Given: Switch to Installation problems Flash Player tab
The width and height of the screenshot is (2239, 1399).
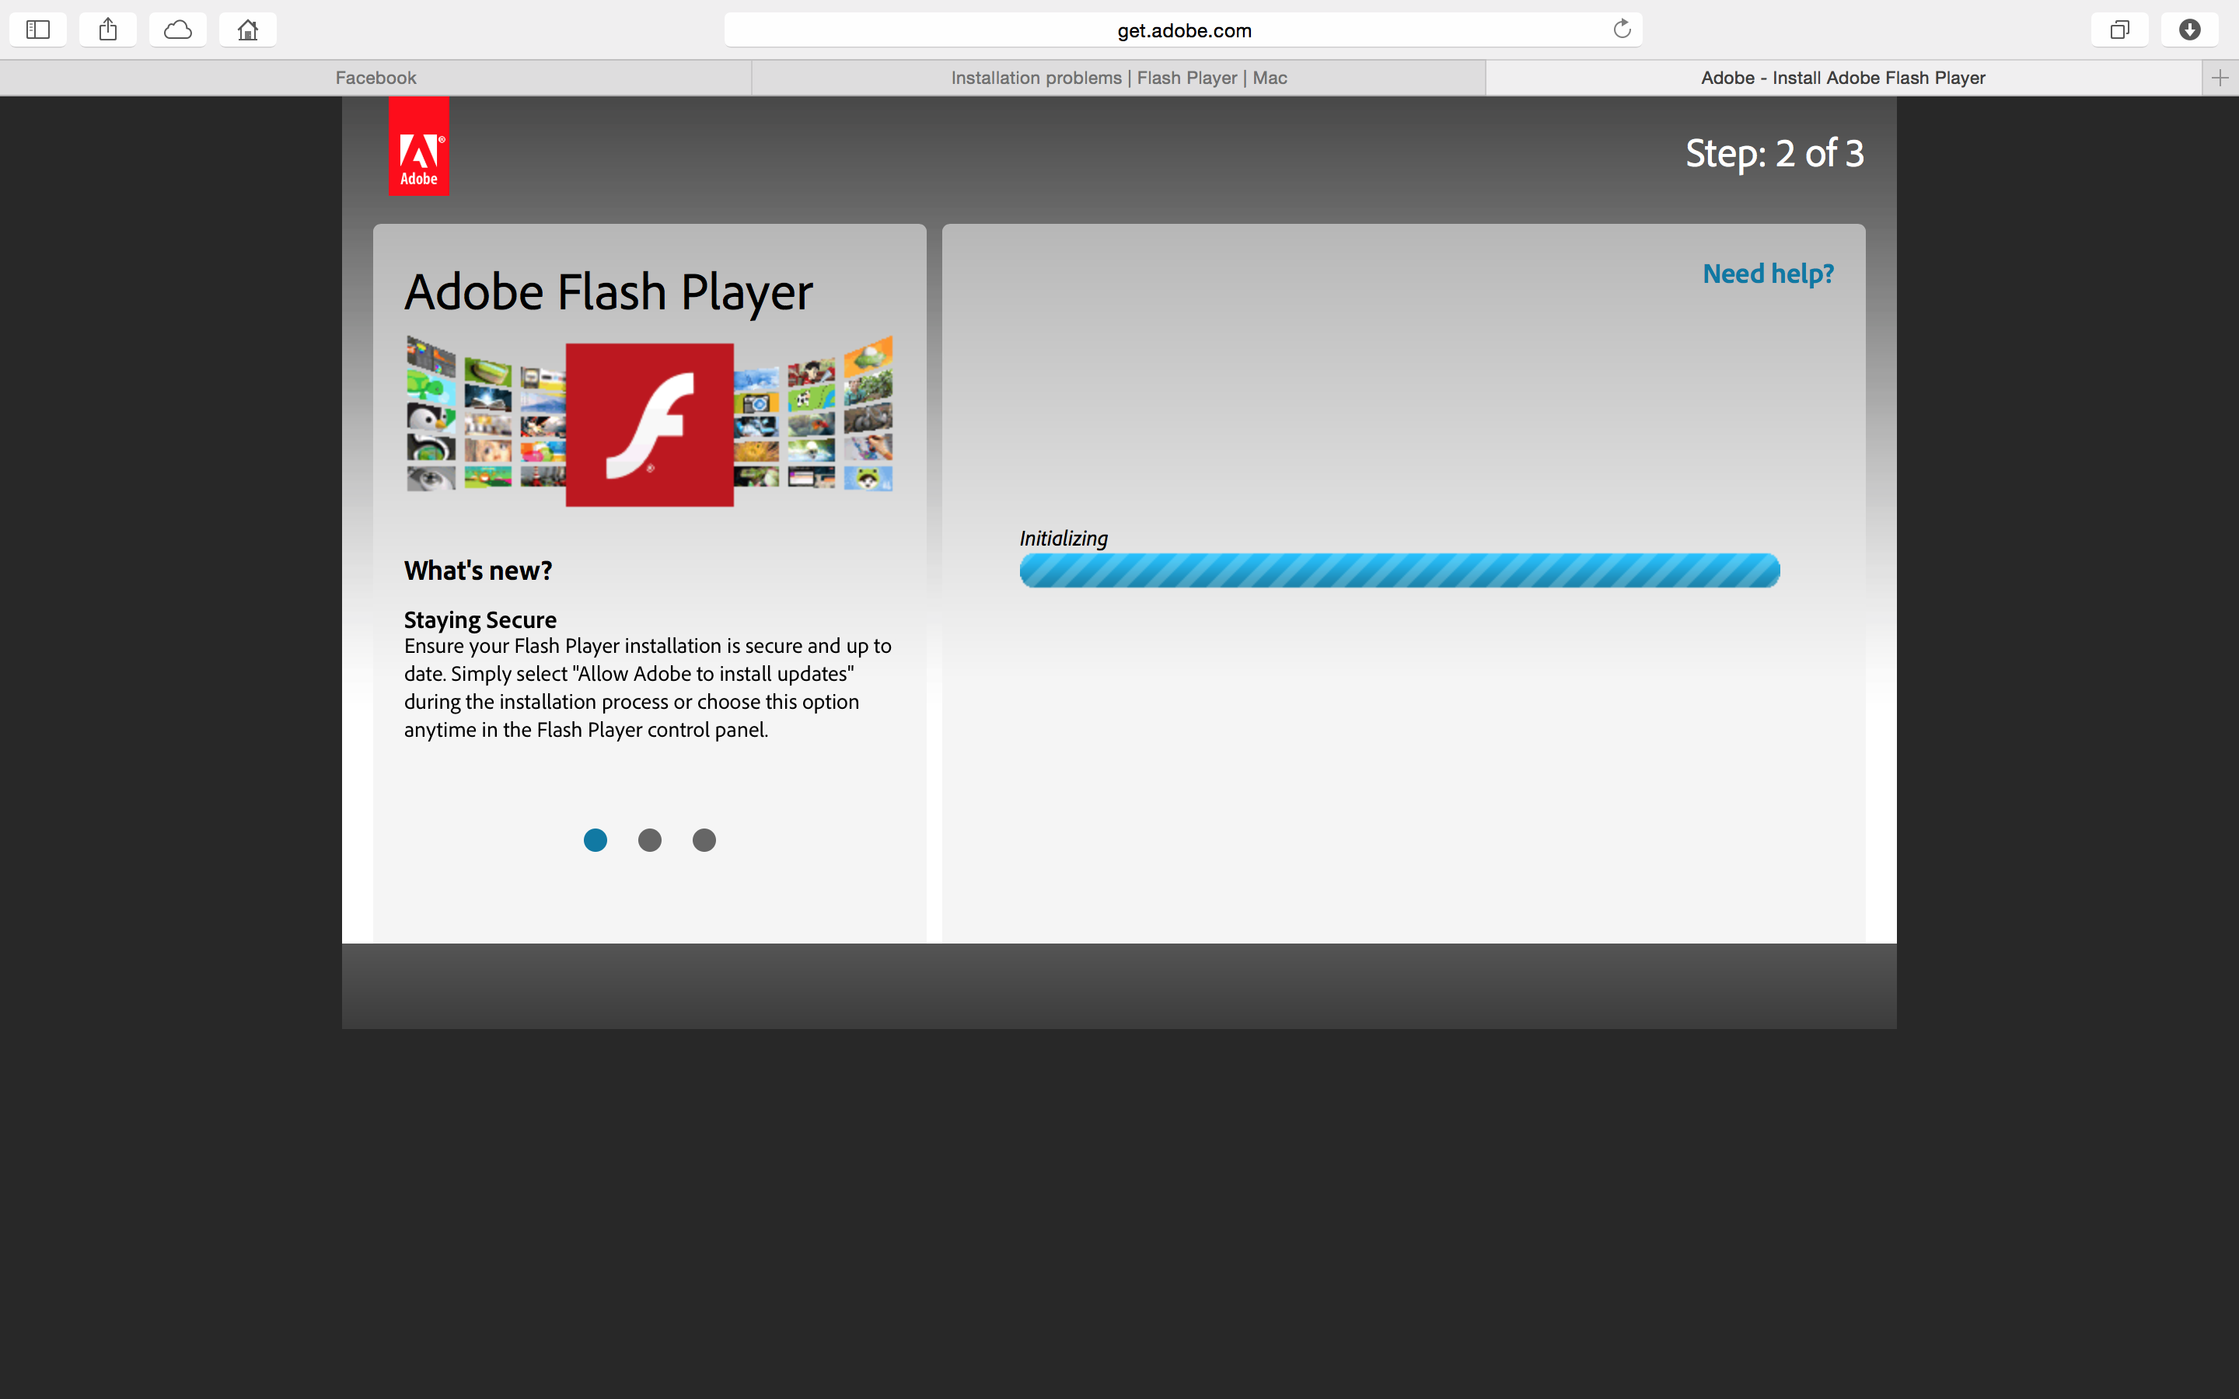Looking at the screenshot, I should 1119,78.
